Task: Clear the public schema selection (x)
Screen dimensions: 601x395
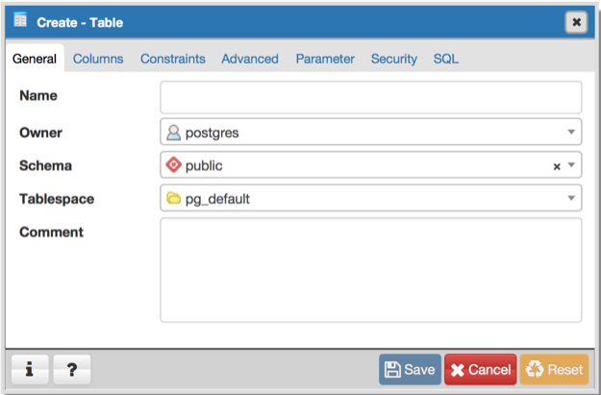Action: pos(556,166)
